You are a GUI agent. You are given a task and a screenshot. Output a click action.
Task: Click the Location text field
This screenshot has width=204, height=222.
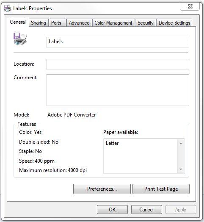[118, 64]
